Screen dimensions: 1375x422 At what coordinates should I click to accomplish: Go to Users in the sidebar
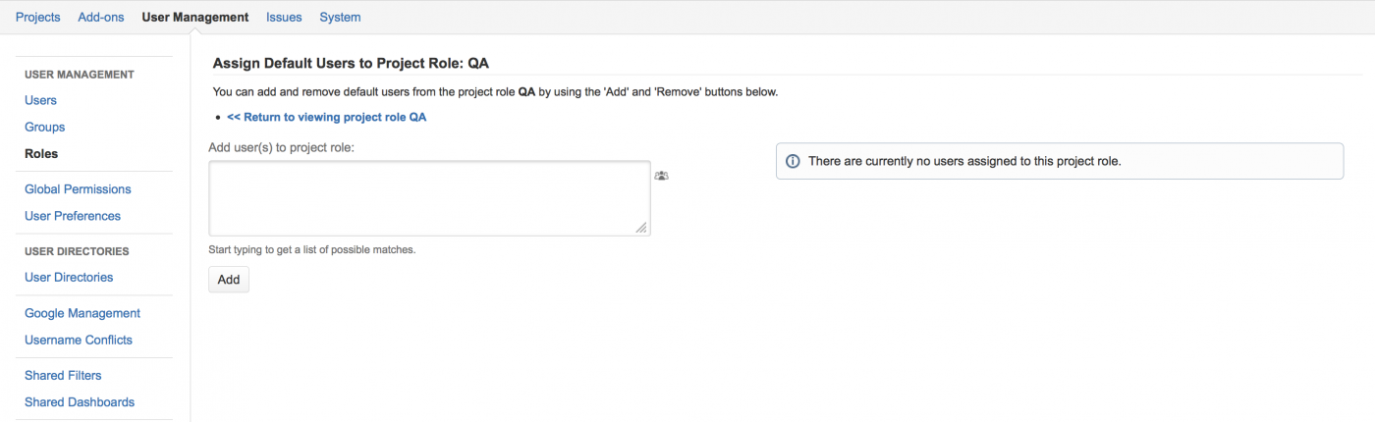[40, 100]
